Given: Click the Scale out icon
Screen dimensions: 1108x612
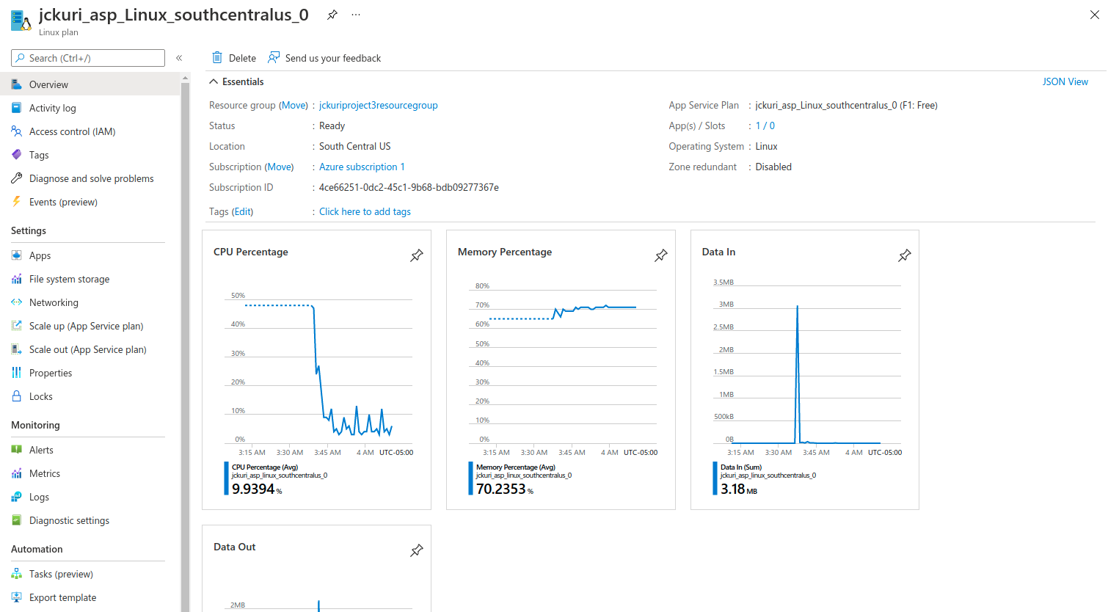Looking at the screenshot, I should pyautogui.click(x=16, y=349).
